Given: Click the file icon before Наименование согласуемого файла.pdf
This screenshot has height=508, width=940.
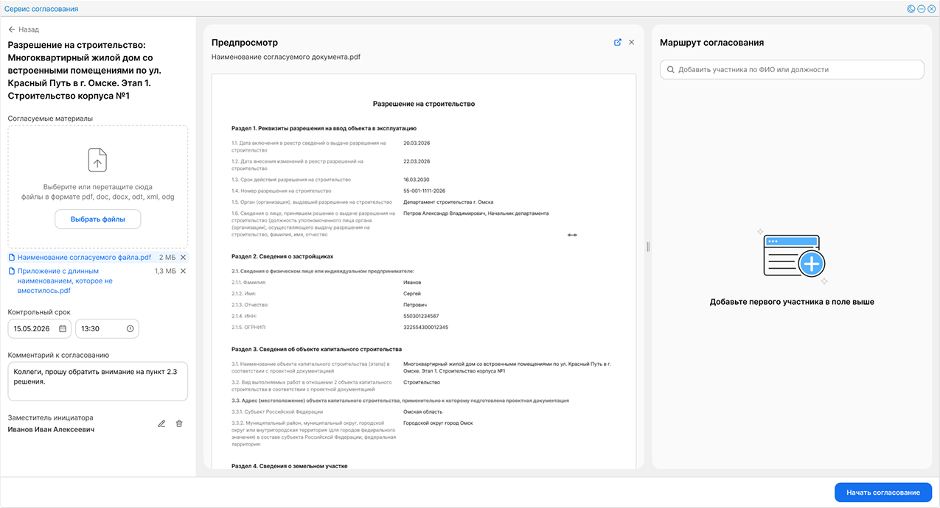Looking at the screenshot, I should (x=12, y=258).
